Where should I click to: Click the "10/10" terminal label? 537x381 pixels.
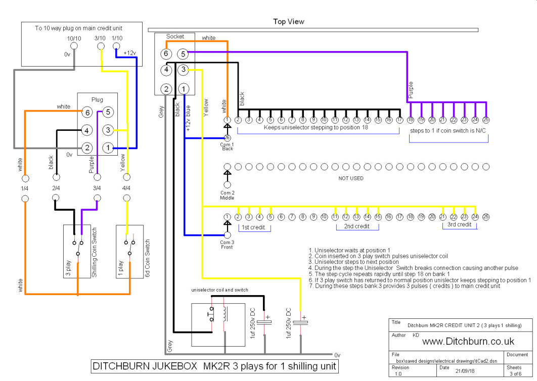[74, 38]
